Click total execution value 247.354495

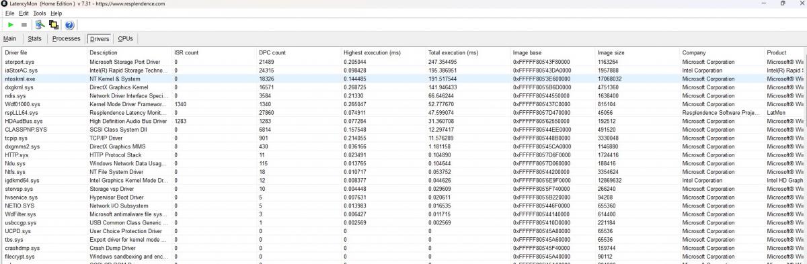coord(443,62)
